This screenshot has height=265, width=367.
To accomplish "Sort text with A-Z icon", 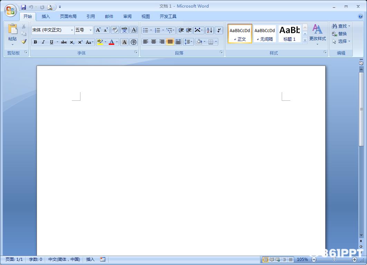I will (x=210, y=30).
